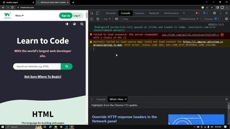Click the tutorials search text field
The height and width of the screenshot is (129, 230).
(x=37, y=66)
